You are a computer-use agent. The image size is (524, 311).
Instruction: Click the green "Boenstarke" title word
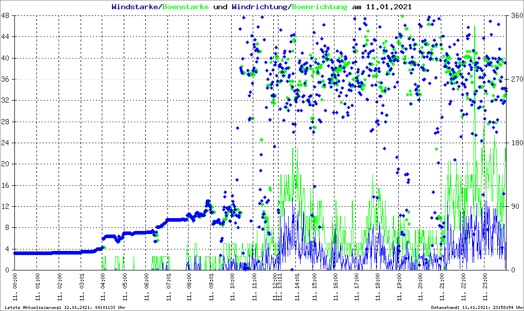pos(185,7)
